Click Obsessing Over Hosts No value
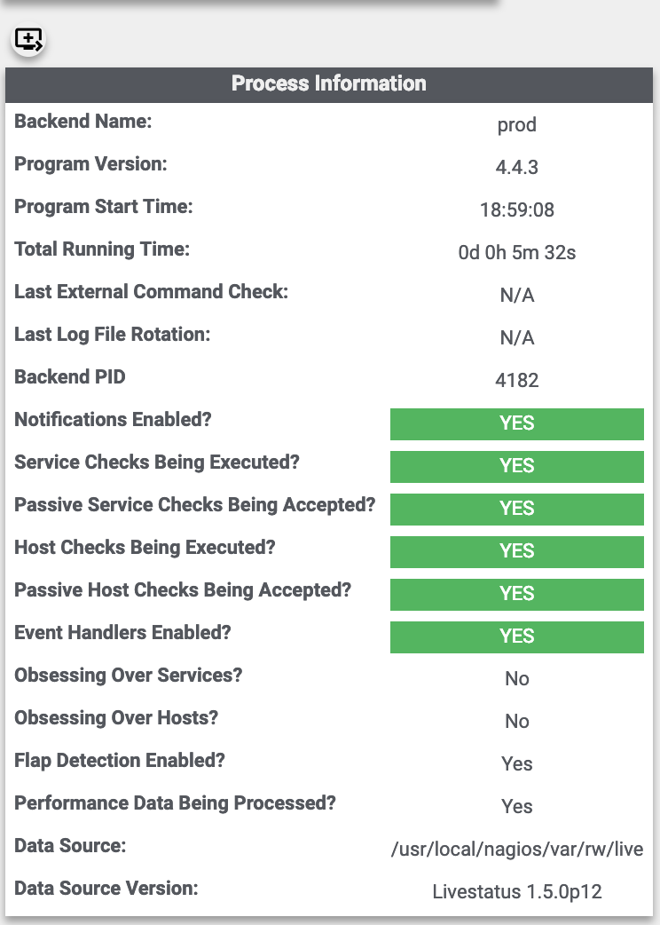 pos(516,722)
